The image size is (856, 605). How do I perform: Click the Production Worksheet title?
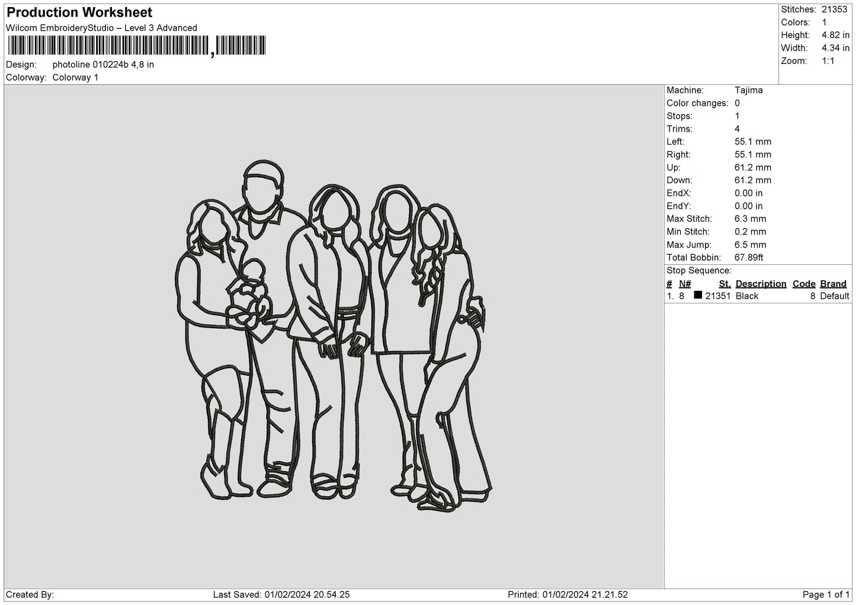click(x=79, y=12)
